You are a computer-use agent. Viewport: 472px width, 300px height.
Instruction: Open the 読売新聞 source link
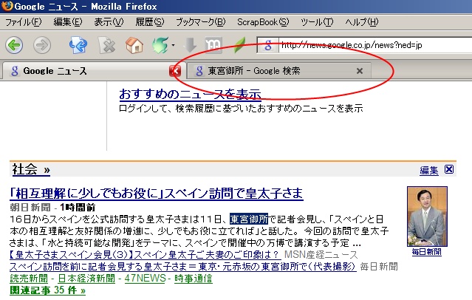[x=29, y=279]
